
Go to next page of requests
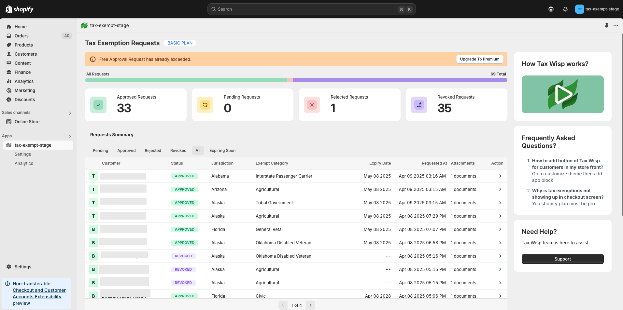point(311,305)
